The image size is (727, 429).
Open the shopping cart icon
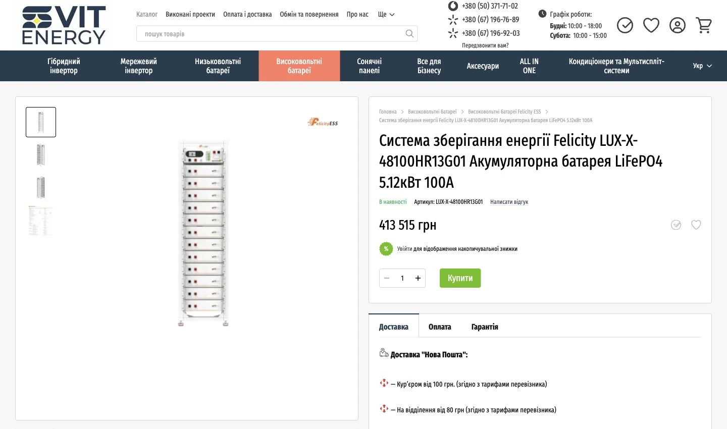pyautogui.click(x=704, y=25)
